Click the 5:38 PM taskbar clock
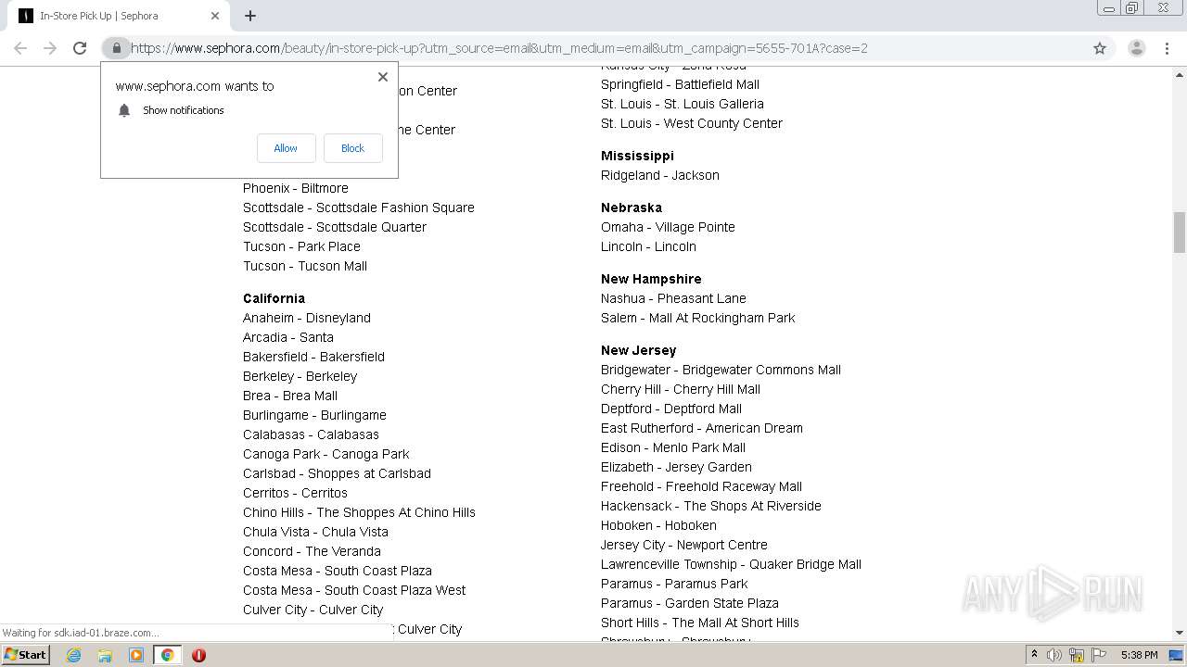Image resolution: width=1187 pixels, height=667 pixels. pos(1139,655)
